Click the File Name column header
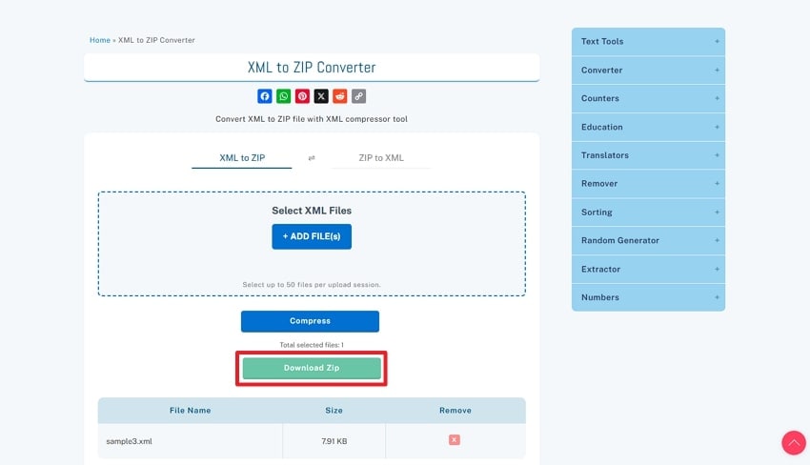 pyautogui.click(x=190, y=411)
